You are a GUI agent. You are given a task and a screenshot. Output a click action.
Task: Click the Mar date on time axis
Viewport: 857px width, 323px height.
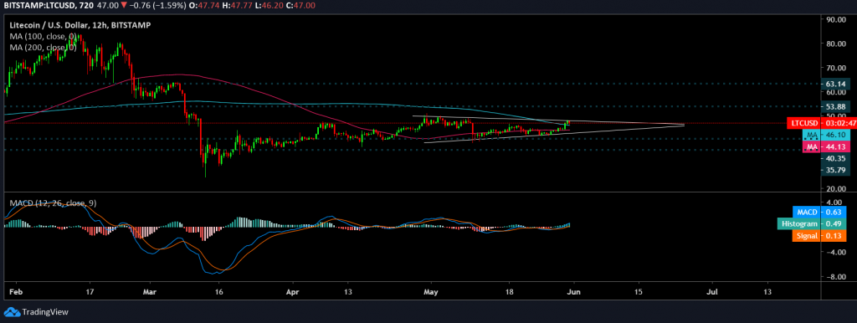(x=149, y=292)
